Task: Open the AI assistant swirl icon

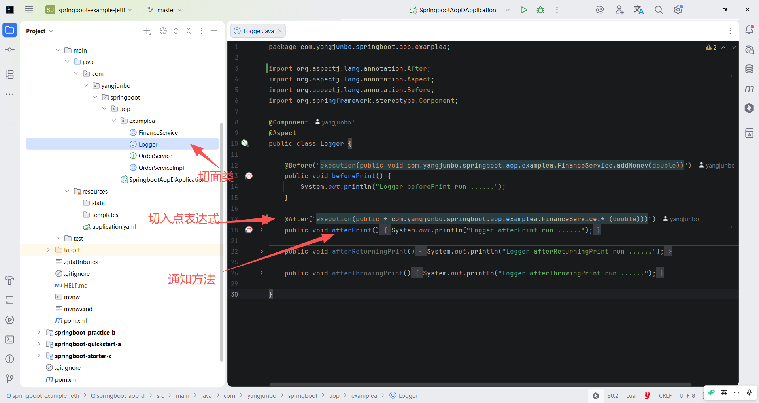Action: [x=600, y=10]
